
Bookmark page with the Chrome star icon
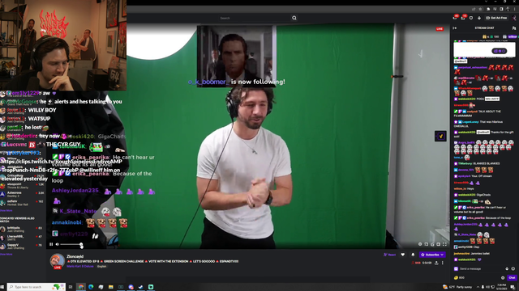click(481, 9)
